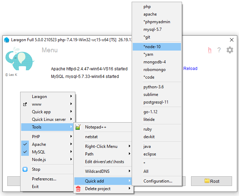Viewport: 239px width, 196px height.
Task: Click the Laragon title bar icon
Action: click(7, 40)
